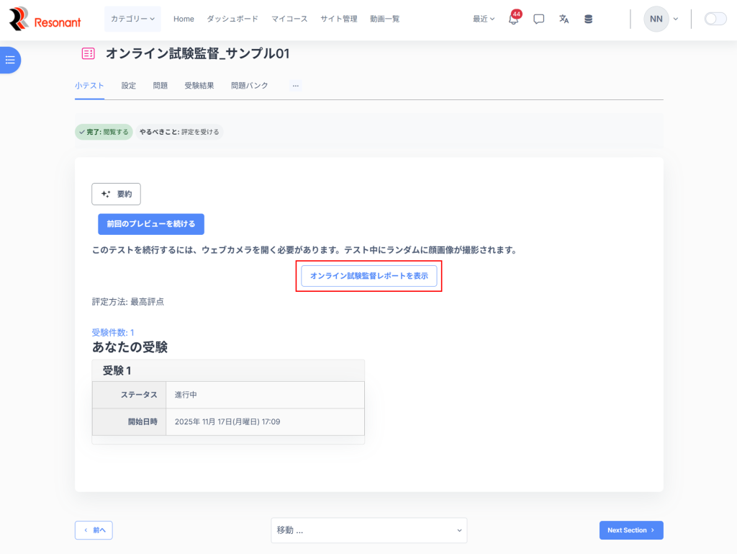
Task: Open the messaging chat bubble icon
Action: point(538,19)
